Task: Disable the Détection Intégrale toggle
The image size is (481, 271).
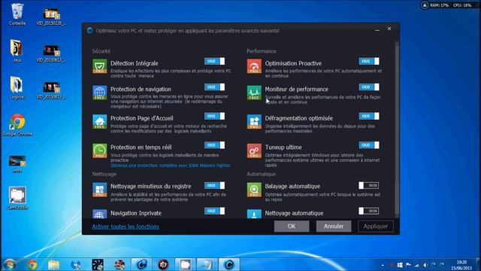Action: click(214, 61)
